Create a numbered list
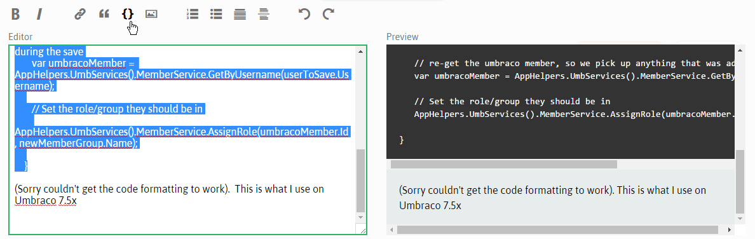Viewport: 755px width, 239px height. pyautogui.click(x=192, y=14)
